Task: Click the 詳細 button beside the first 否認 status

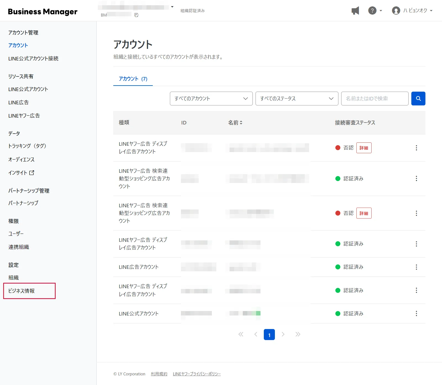Action: tap(364, 148)
